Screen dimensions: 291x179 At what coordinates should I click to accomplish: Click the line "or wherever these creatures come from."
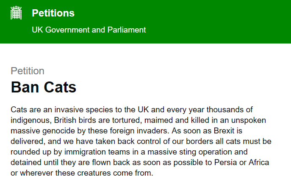point(82,173)
